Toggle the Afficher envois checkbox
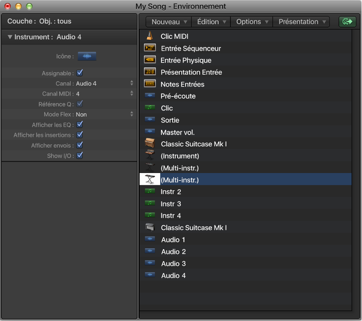Viewport: 362px width, 321px height. (x=80, y=145)
